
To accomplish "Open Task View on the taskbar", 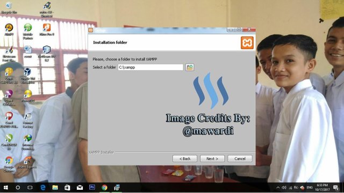I will tap(30, 188).
